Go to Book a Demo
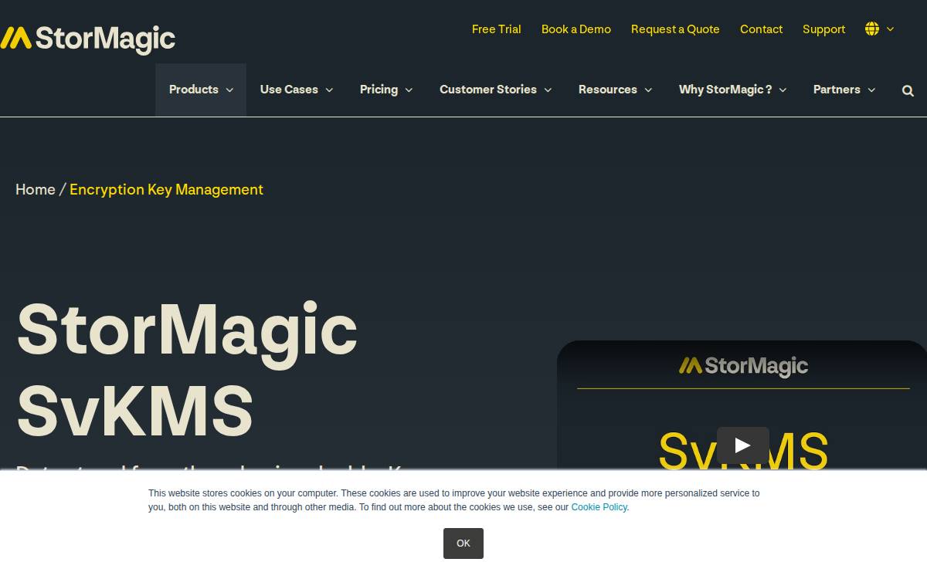The image size is (927, 579). (576, 29)
